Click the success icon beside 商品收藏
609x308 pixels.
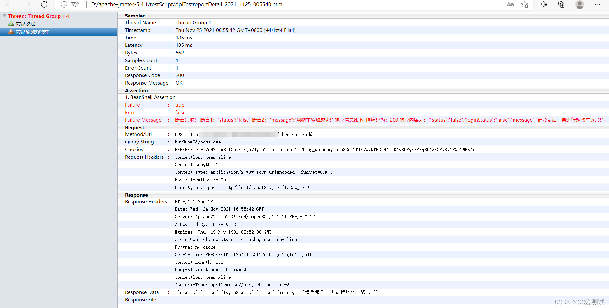pos(11,24)
